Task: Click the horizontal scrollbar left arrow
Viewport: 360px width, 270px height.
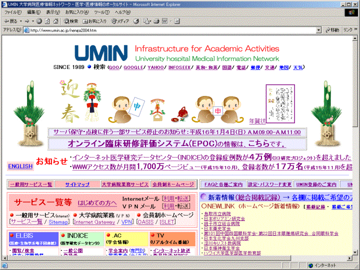Action: click(x=6, y=257)
